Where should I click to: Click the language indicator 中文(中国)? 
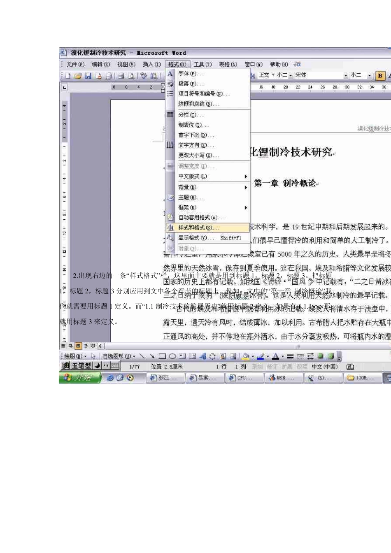click(325, 367)
